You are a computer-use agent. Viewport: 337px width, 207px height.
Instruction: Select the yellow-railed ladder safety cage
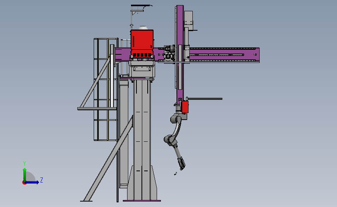point(106,90)
